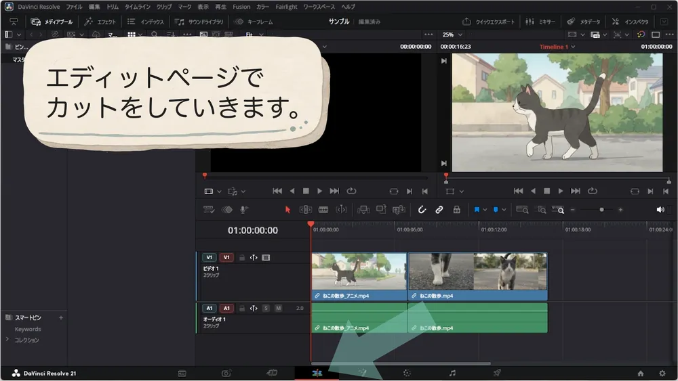Viewport: 678px width, 381px height.
Task: Open the サウンドライブラリ button
Action: coord(199,22)
